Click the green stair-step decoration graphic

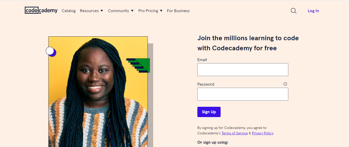138,66
